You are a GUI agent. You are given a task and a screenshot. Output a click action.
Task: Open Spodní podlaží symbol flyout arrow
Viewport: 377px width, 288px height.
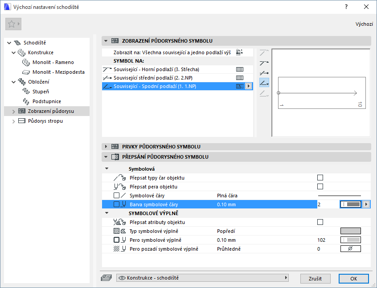coord(249,86)
